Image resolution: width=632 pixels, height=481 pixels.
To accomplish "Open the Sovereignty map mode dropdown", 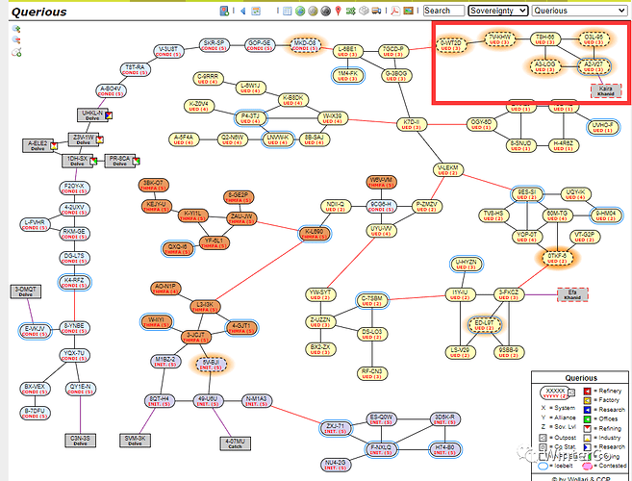I will coord(497,11).
